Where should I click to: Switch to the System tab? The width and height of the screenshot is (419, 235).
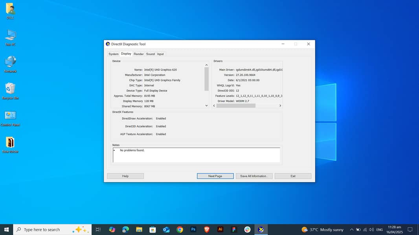[x=113, y=54]
